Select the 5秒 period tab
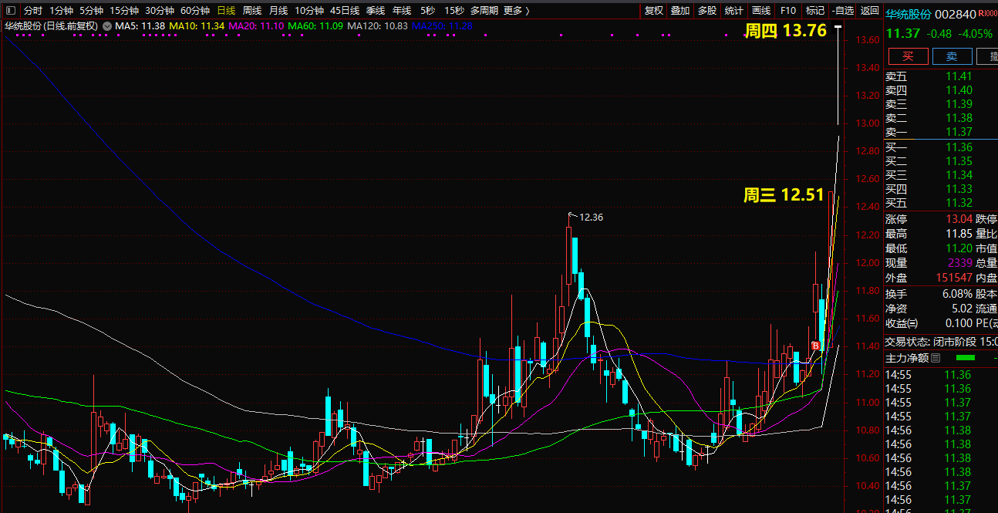The image size is (998, 513). click(427, 11)
